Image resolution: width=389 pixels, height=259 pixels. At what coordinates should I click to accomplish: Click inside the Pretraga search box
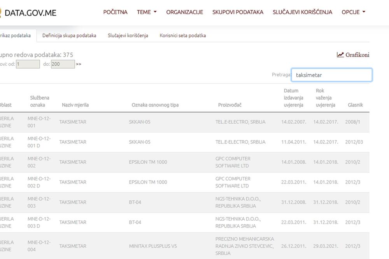(x=331, y=75)
